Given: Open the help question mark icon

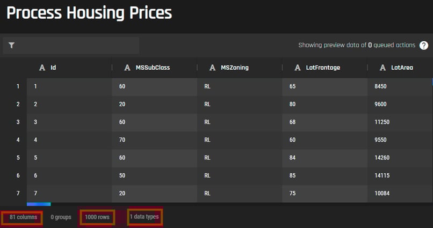Looking at the screenshot, I should pos(424,45).
